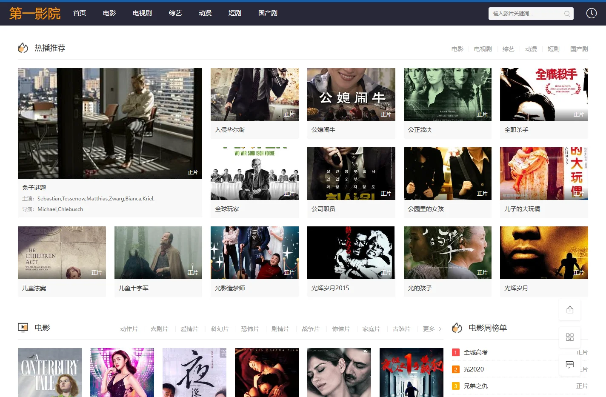Image resolution: width=606 pixels, height=397 pixels.
Task: Click the 入侵华尔街 title text
Action: [x=230, y=130]
